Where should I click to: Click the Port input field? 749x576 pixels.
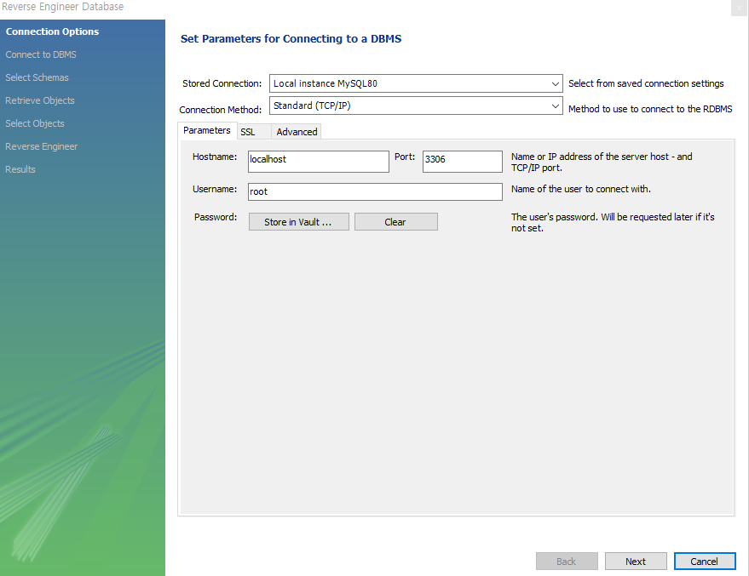coord(463,162)
